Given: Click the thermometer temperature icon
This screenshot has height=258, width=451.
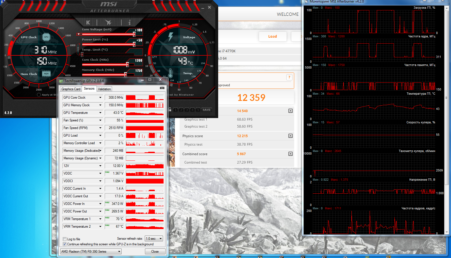Looking at the screenshot, I should pos(170,73).
